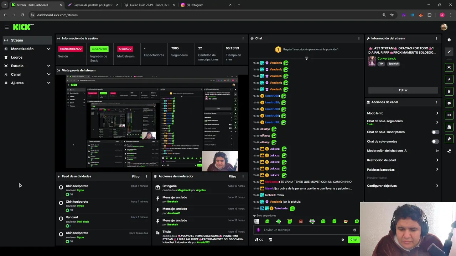Open Configurar objetivos chevron

click(x=437, y=186)
